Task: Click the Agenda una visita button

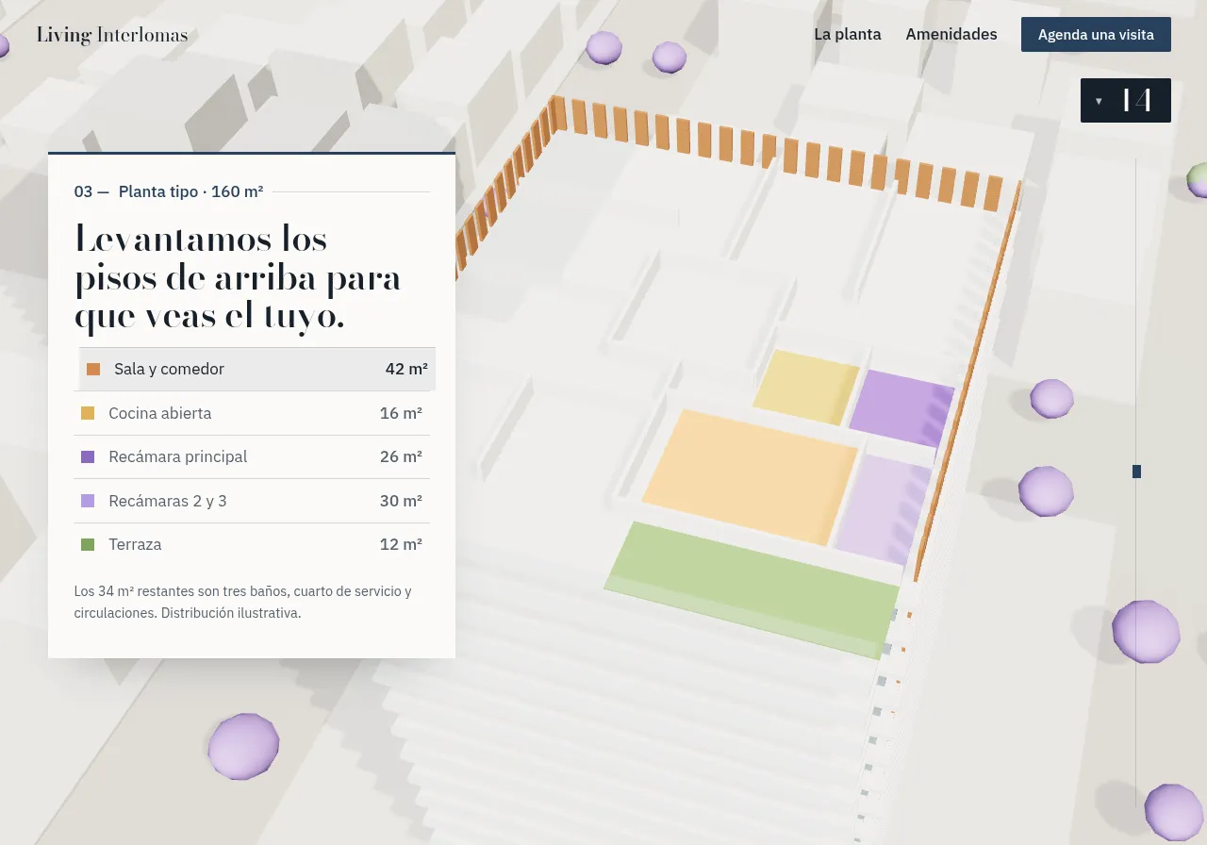Action: [x=1096, y=34]
